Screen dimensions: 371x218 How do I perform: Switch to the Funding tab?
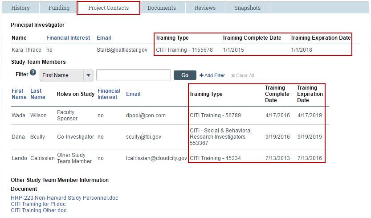(59, 8)
